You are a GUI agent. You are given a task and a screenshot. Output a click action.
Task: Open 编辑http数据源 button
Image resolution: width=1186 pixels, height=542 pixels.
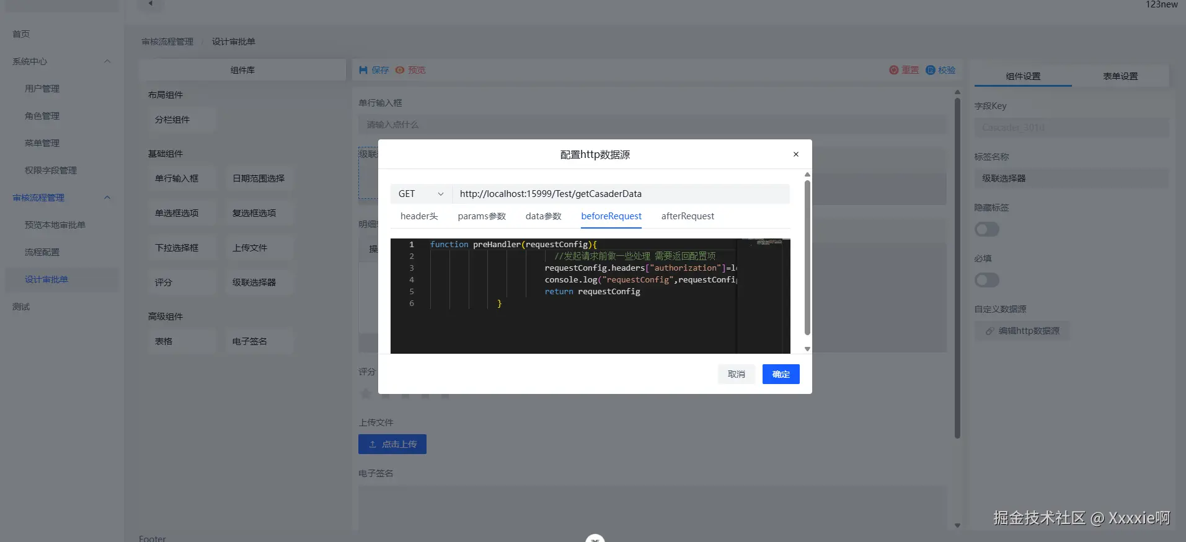[1022, 331]
